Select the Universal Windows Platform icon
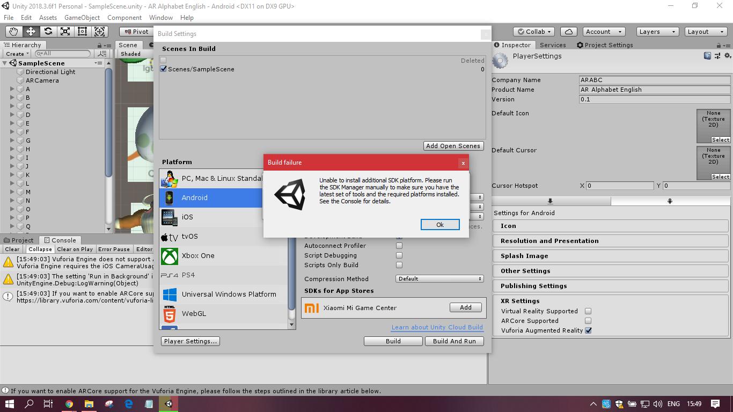The height and width of the screenshot is (412, 733). [x=170, y=295]
